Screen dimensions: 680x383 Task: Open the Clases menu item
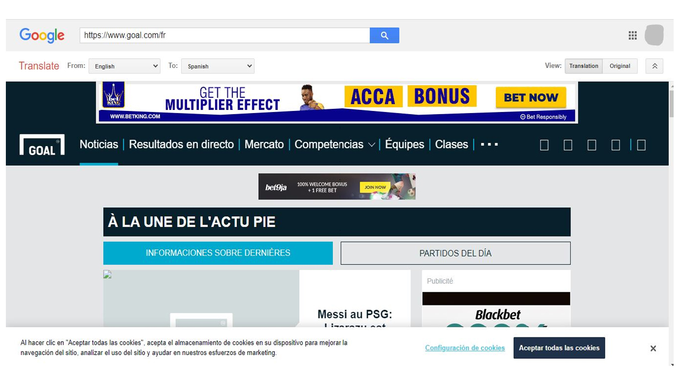(452, 144)
